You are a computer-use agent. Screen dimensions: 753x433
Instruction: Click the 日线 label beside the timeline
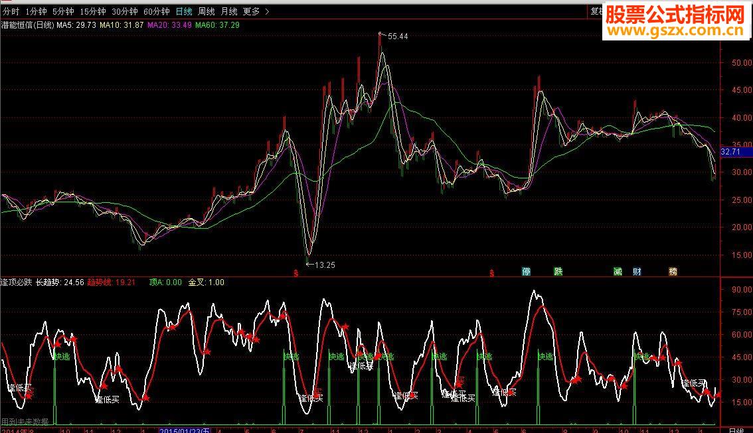pos(736,430)
